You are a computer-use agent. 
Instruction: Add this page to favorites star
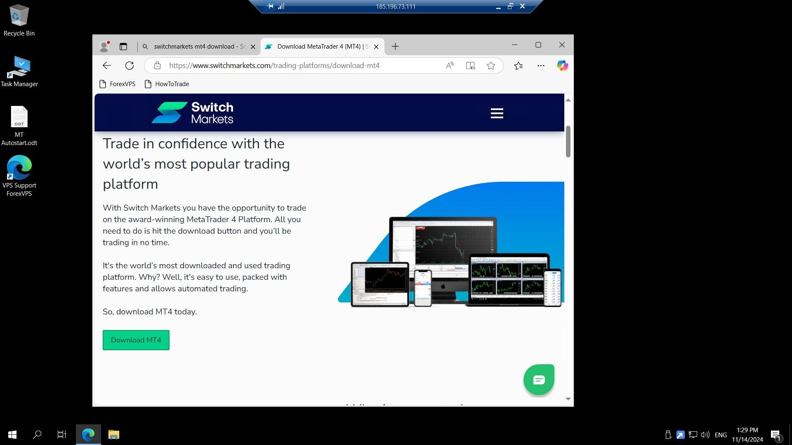(x=491, y=66)
